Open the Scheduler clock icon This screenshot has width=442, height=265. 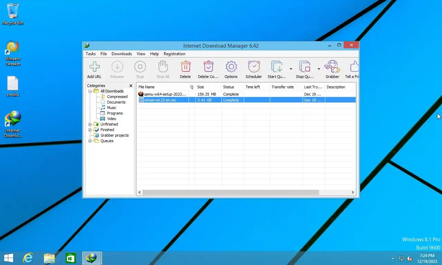click(x=254, y=67)
